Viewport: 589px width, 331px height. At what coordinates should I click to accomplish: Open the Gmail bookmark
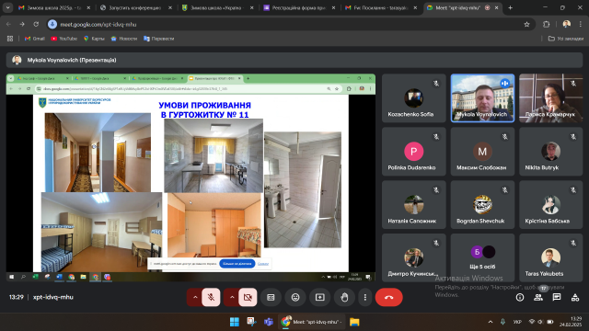pos(35,39)
